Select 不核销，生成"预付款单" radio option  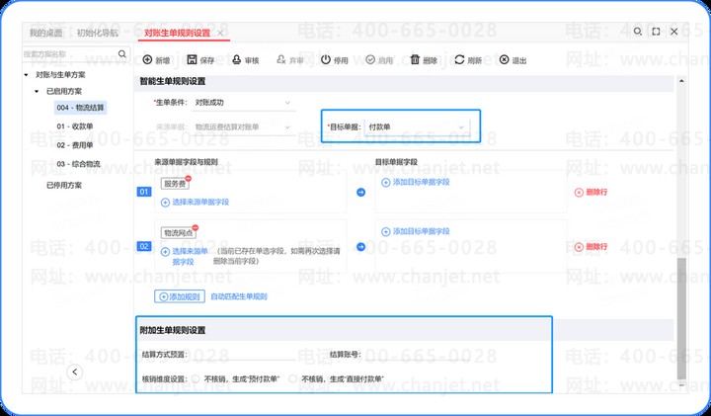(196, 378)
